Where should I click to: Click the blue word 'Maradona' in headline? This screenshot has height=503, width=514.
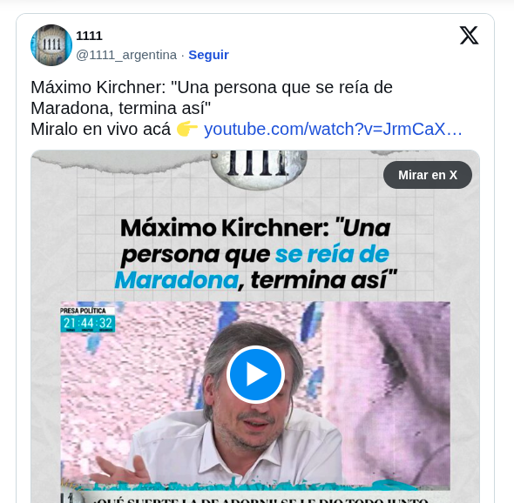point(176,280)
